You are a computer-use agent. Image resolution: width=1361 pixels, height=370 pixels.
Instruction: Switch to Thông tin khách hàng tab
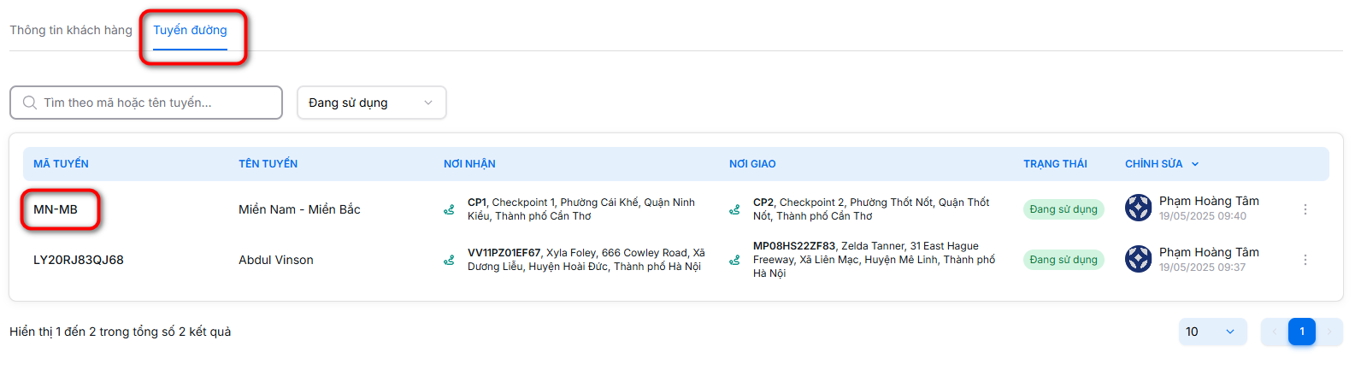[x=71, y=30]
